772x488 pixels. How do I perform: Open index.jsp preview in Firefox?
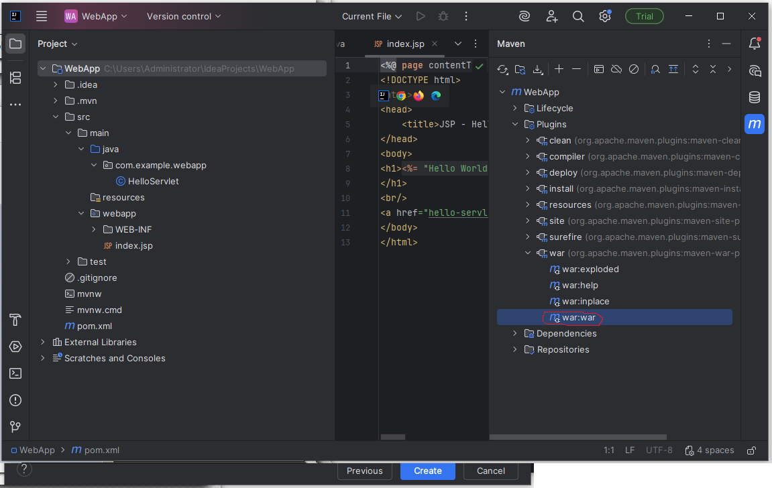pos(419,96)
